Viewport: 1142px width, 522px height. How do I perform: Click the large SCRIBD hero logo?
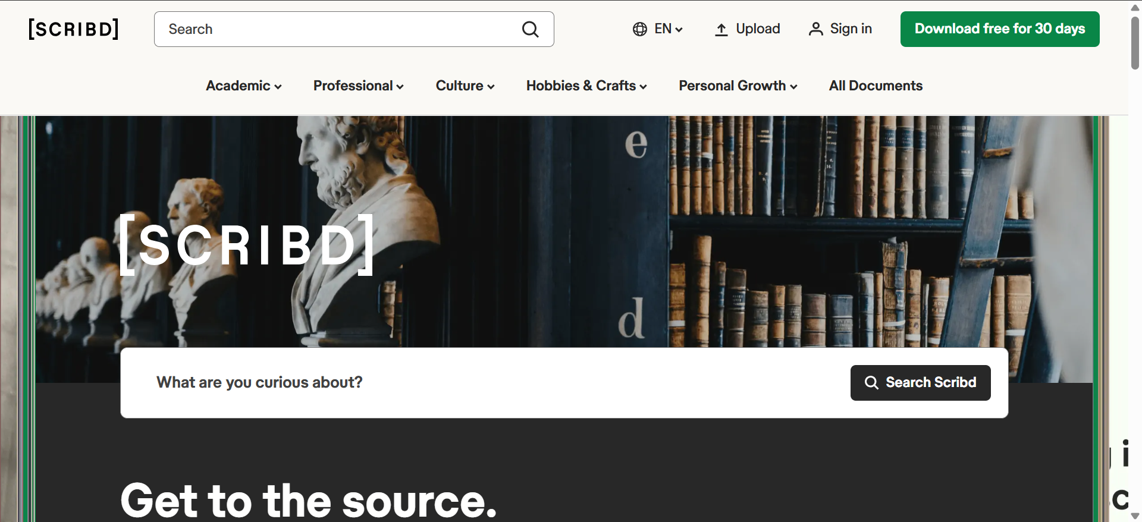(x=247, y=244)
